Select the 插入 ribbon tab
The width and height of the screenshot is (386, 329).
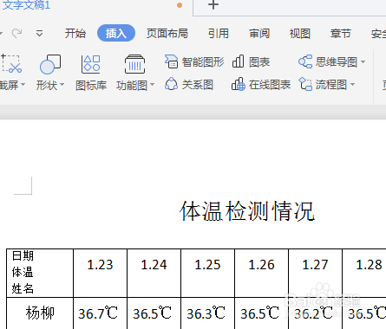[x=116, y=33]
